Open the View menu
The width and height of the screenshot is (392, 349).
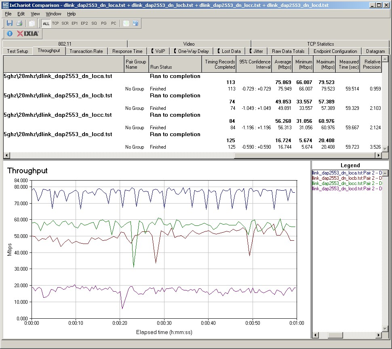pyautogui.click(x=35, y=14)
